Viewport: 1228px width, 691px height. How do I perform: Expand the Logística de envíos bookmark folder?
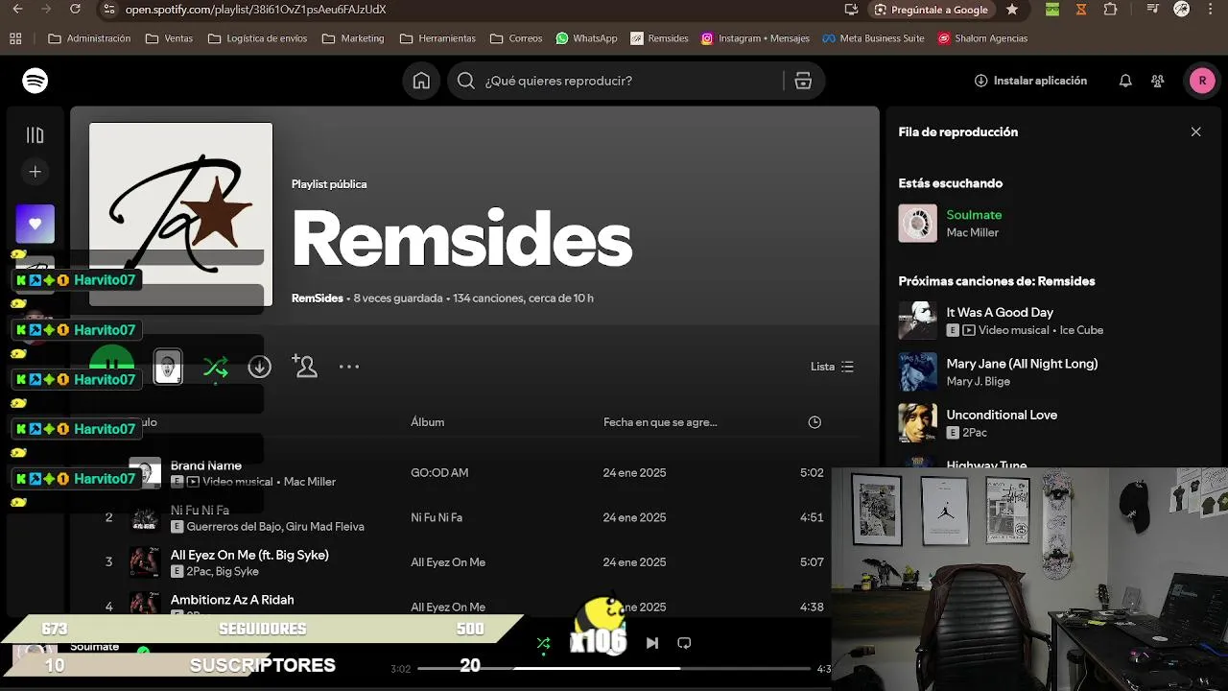point(257,38)
